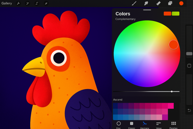
Task: Select the secondary lime green swatch
Action: click(x=176, y=14)
